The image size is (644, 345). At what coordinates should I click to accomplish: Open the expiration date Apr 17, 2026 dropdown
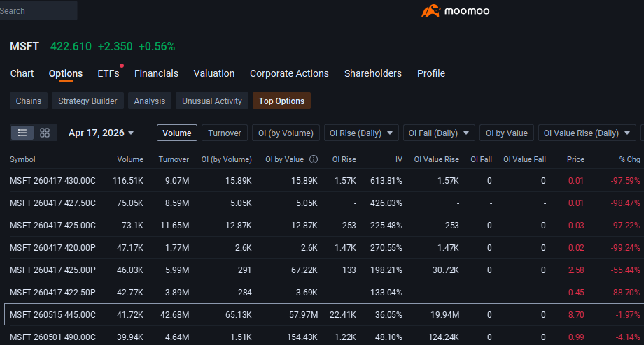101,133
